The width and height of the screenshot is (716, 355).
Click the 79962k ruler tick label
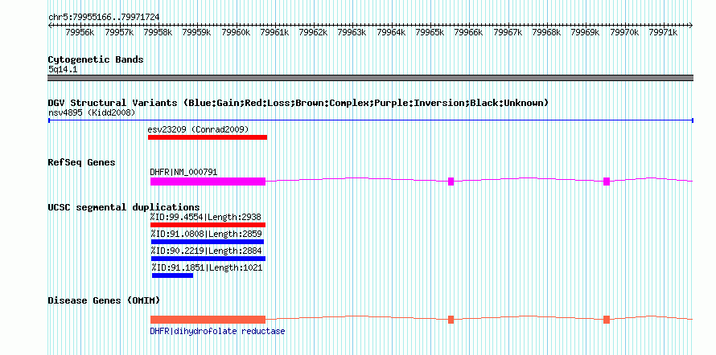coord(313,32)
